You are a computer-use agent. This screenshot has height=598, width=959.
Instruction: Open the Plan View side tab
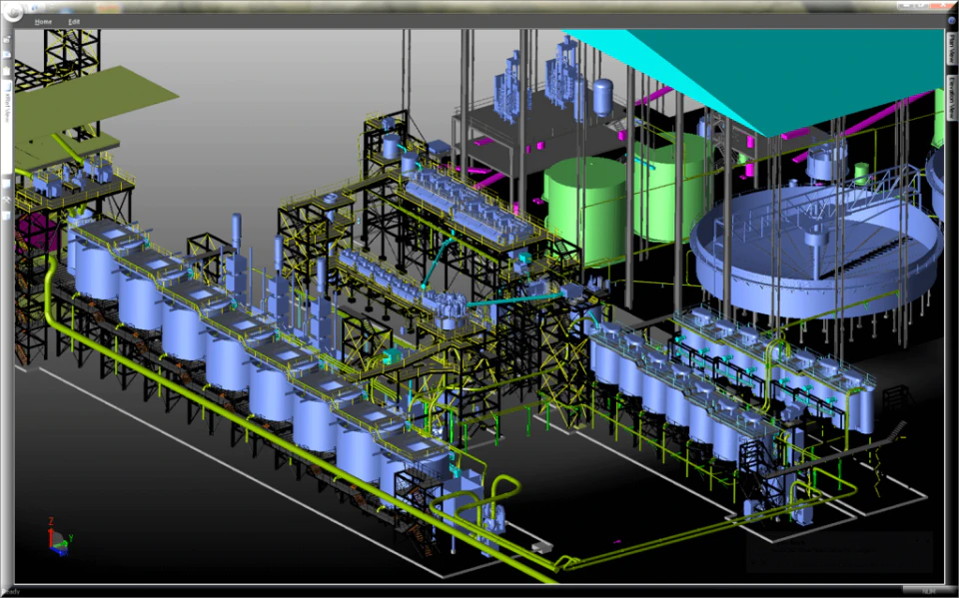952,48
